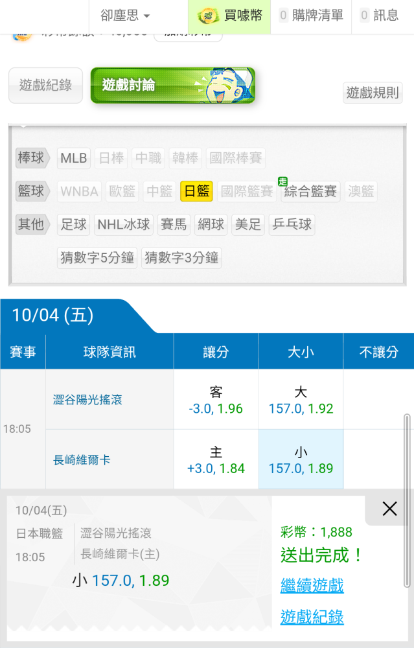Close the bet confirmation popup
The width and height of the screenshot is (414, 648).
[x=389, y=509]
